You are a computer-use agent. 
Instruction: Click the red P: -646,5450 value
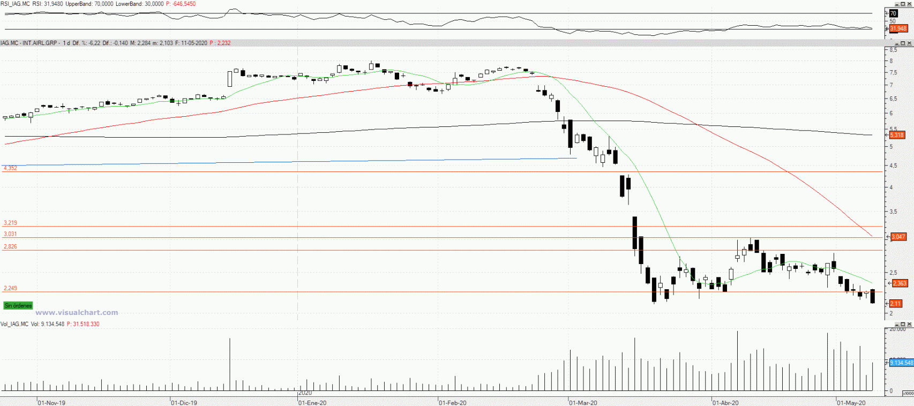click(181, 4)
